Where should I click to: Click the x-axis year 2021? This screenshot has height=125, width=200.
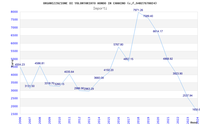tap(168, 120)
